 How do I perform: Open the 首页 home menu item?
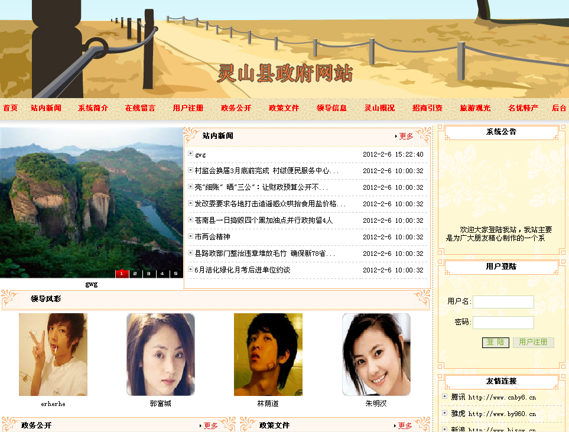pyautogui.click(x=10, y=108)
